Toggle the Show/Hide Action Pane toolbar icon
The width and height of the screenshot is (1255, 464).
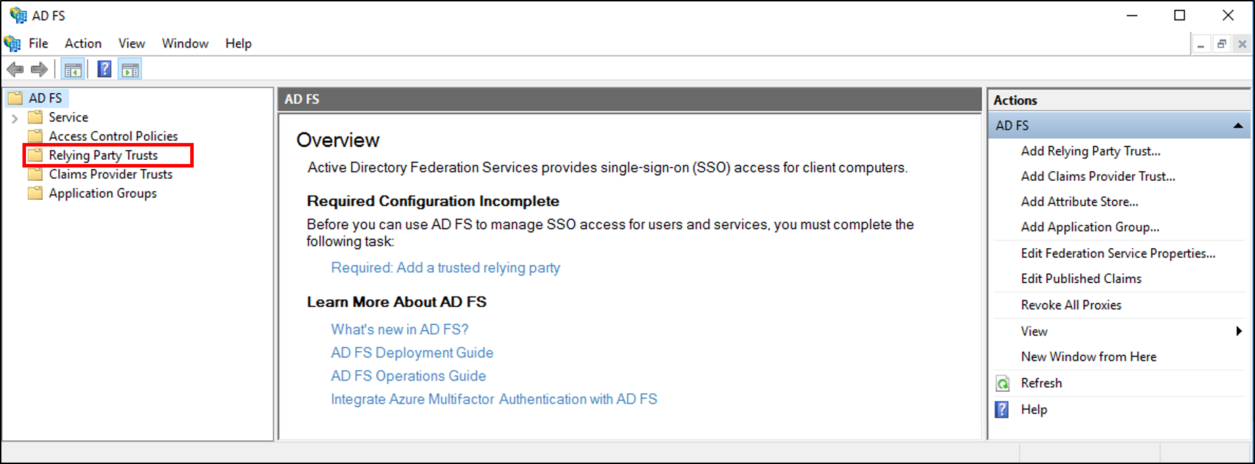(x=129, y=69)
